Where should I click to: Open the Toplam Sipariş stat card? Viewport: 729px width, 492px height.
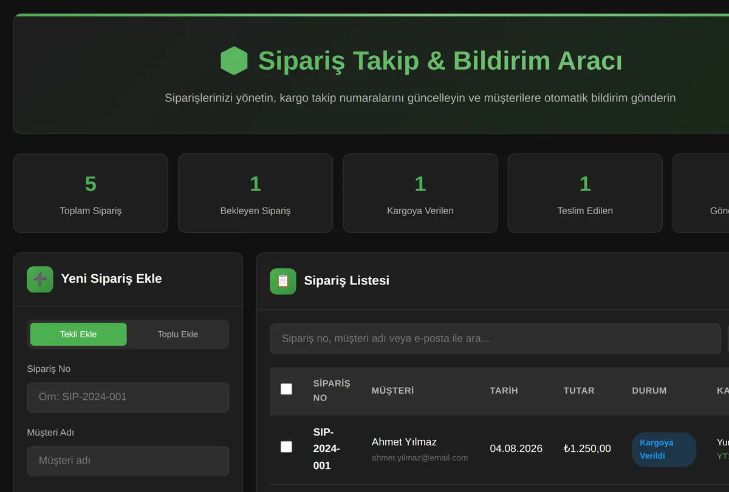[x=91, y=193]
